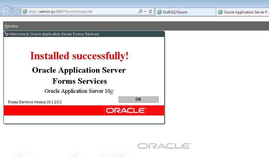Screen dimensions: 269x157
Task: Click the admin-pc URL in address field
Action: point(60,12)
